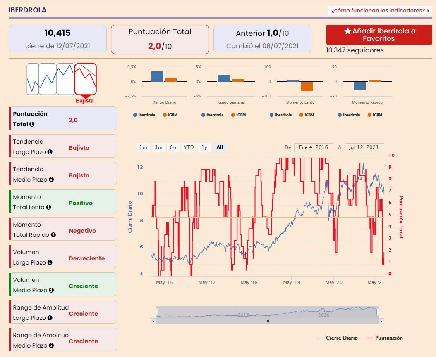
Task: Click the IBERDROLA heading
Action: coord(28,10)
